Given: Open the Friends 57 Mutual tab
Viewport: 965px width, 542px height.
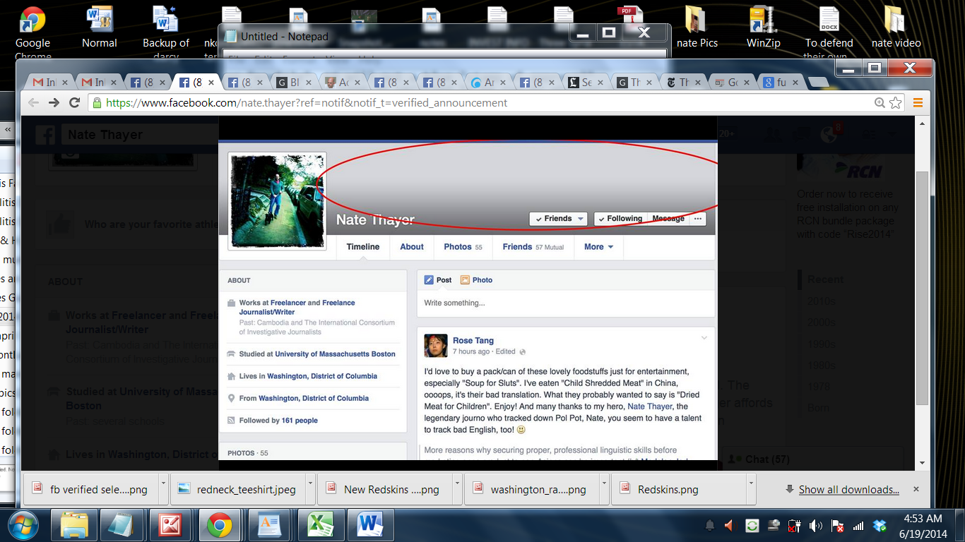Looking at the screenshot, I should [533, 247].
